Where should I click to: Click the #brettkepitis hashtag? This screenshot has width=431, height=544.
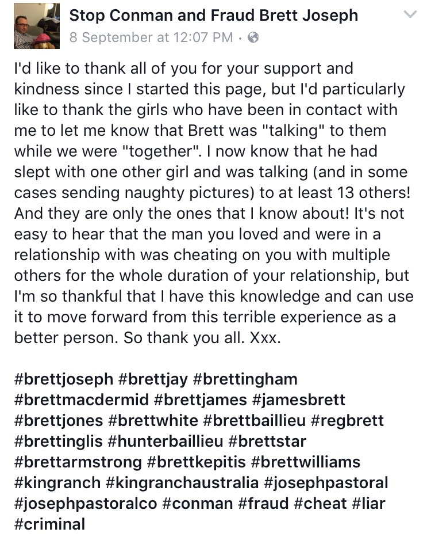pos(197,462)
